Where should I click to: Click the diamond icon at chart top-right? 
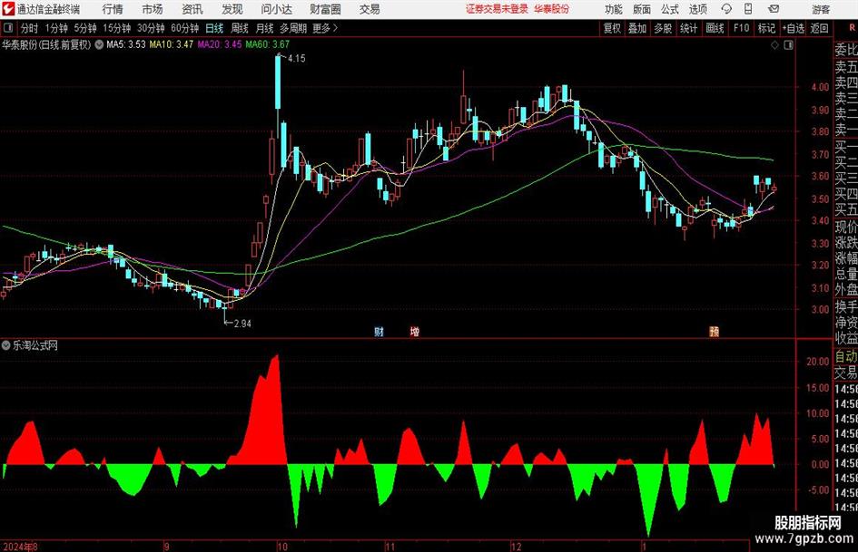tap(774, 45)
